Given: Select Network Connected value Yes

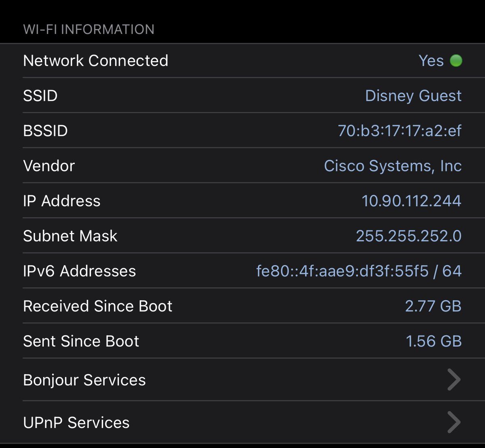Looking at the screenshot, I should (431, 61).
